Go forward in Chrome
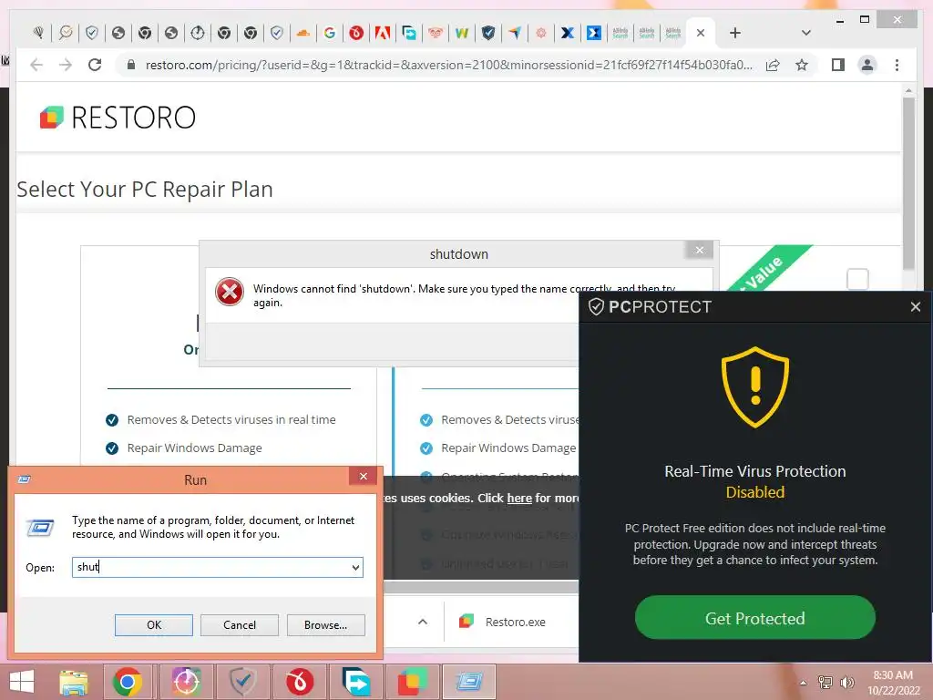 point(66,65)
